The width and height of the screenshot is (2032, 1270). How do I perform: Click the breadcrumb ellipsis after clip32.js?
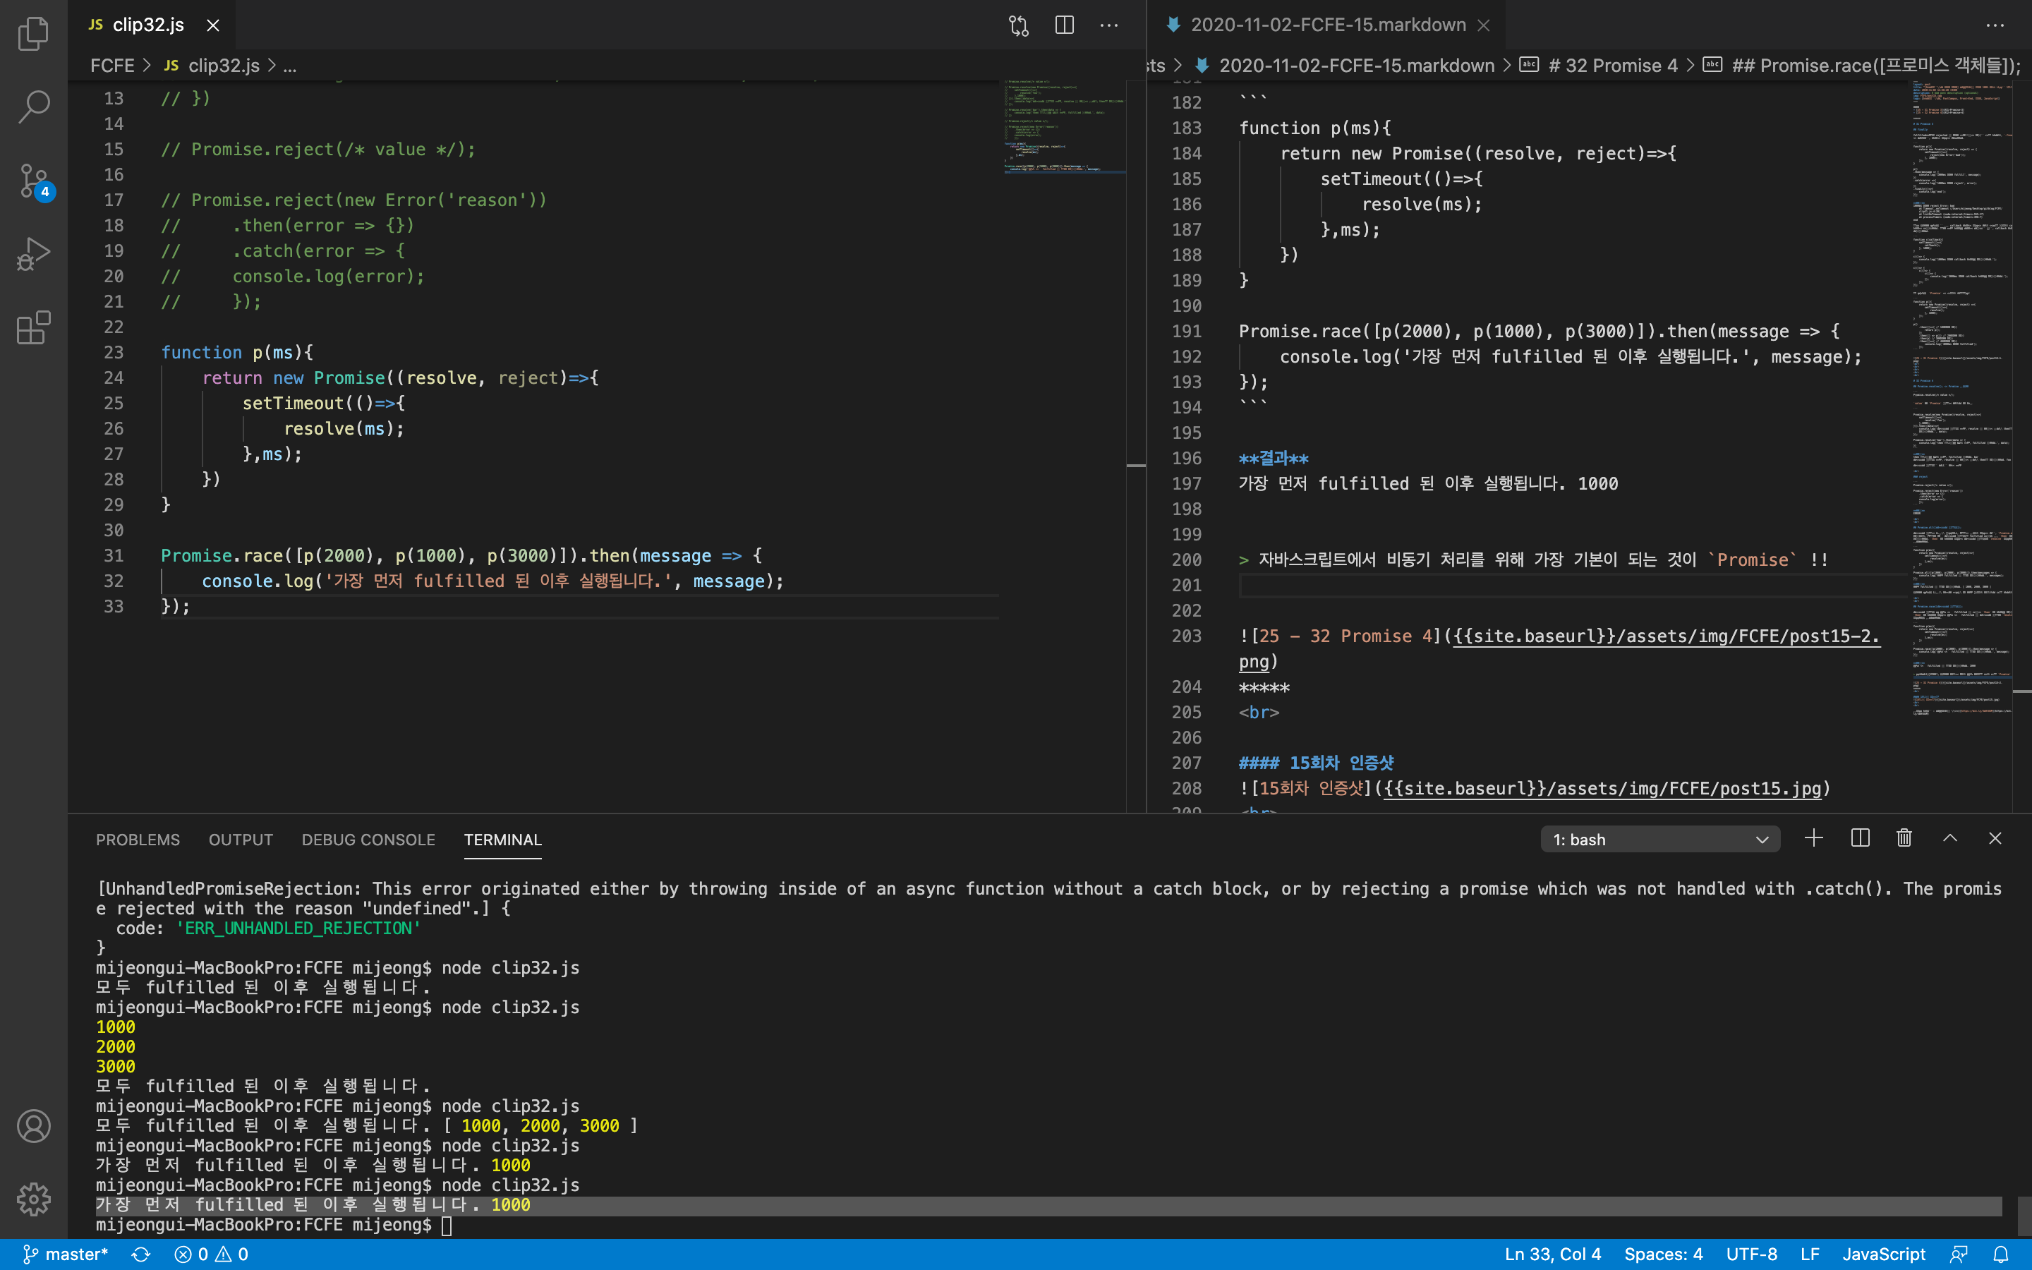pos(290,66)
